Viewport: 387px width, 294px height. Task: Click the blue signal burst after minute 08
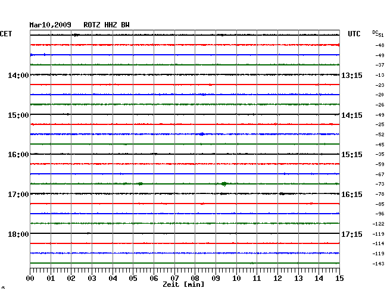(202, 134)
